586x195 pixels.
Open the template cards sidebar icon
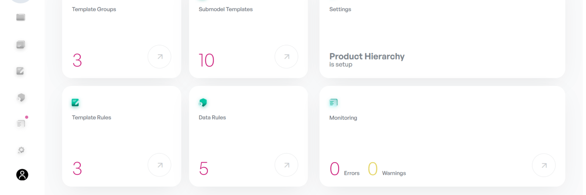[21, 45]
